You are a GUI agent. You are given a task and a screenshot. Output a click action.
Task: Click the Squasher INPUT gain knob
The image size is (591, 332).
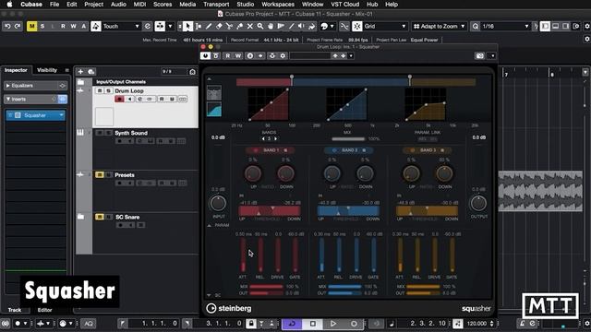point(218,203)
